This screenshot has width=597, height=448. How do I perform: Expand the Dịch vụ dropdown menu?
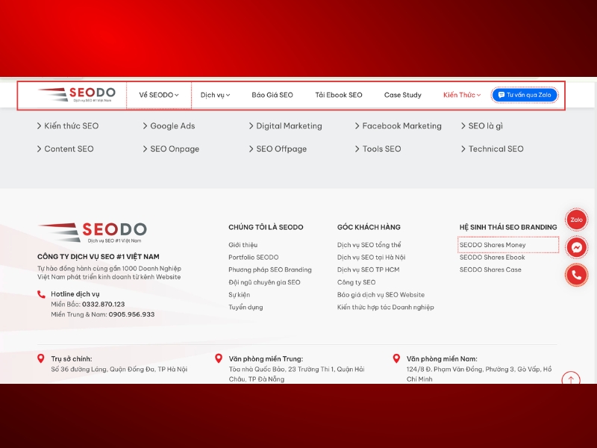coord(215,95)
